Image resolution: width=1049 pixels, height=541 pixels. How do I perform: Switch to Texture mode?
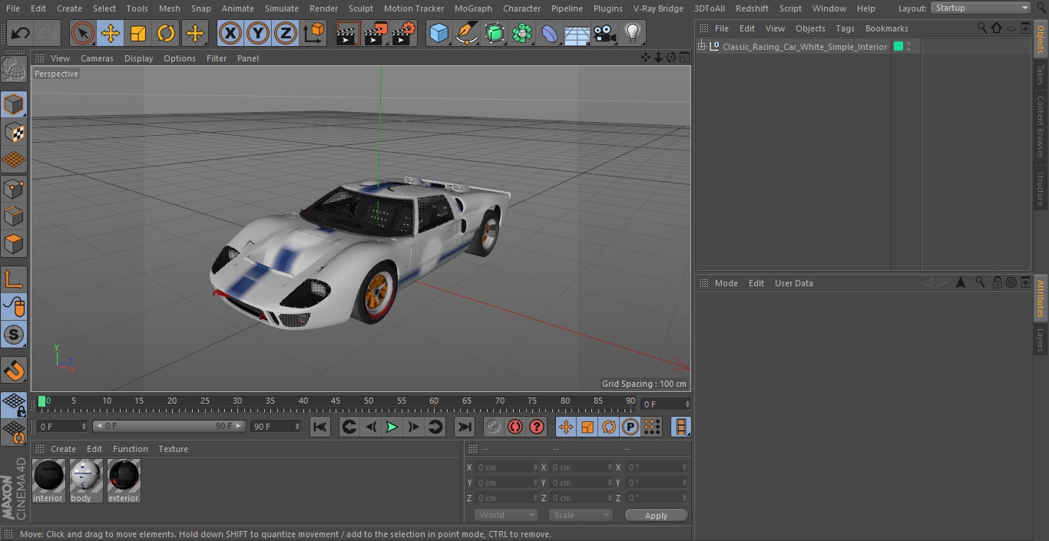(x=14, y=132)
